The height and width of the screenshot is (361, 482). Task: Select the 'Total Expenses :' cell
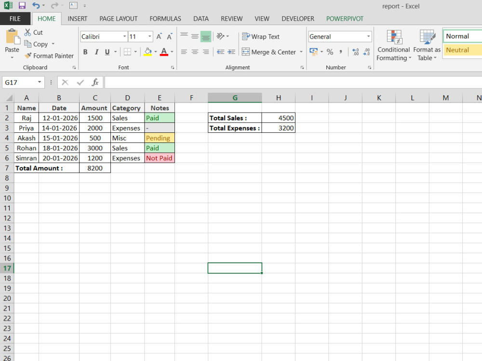[x=235, y=128]
